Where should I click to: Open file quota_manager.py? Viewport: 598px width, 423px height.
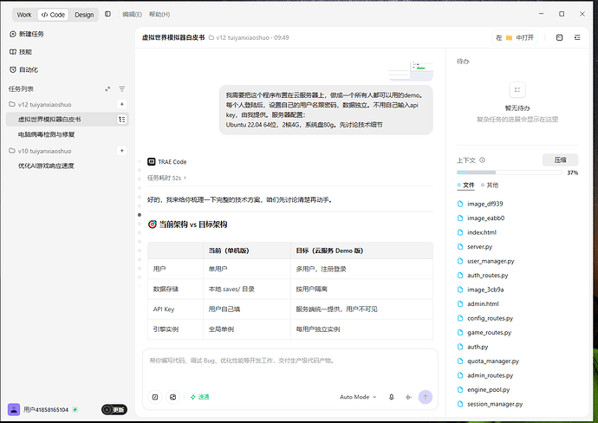[488, 361]
